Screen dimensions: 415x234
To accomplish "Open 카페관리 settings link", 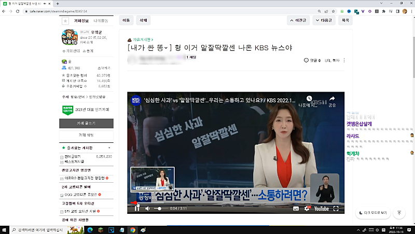I will click(71, 51).
